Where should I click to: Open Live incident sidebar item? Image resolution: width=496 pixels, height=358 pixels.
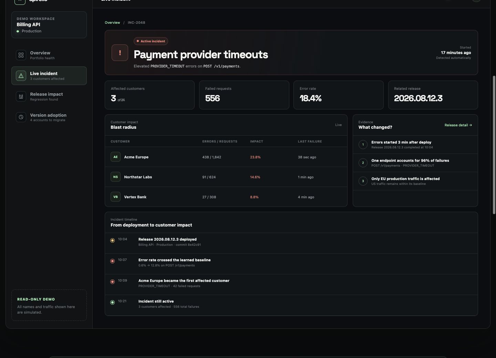coord(49,76)
